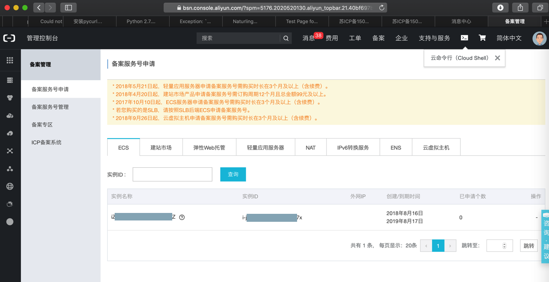Open 备案服务号申请 in sidebar
This screenshot has width=549, height=282.
(x=61, y=89)
